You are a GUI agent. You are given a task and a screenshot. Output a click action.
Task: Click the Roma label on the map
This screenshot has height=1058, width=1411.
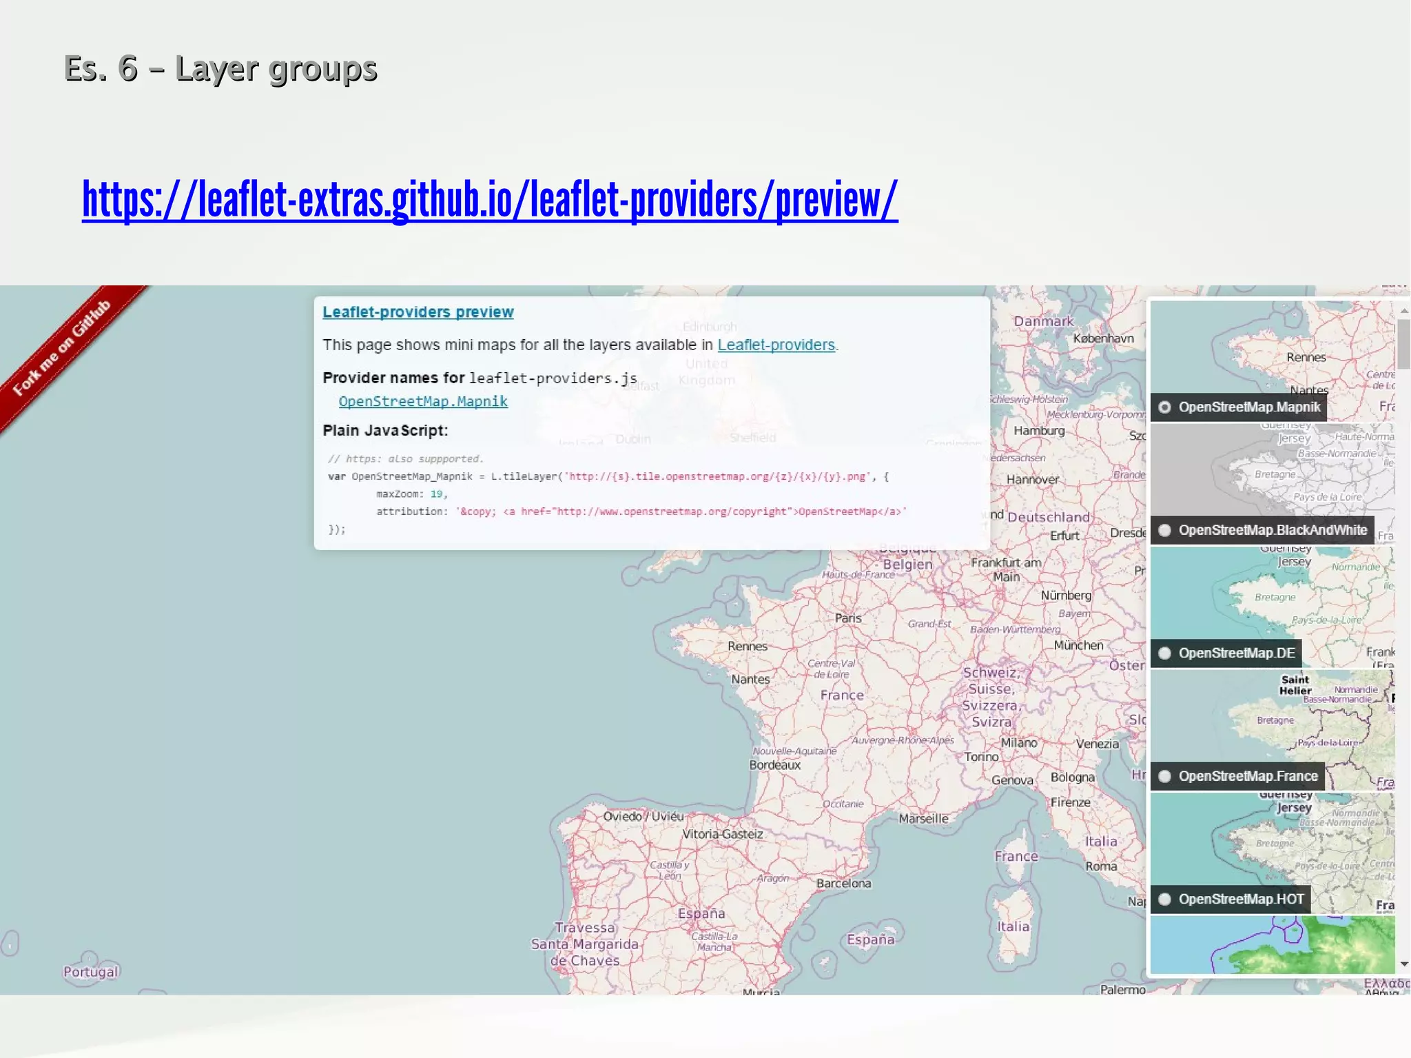pos(1101,866)
